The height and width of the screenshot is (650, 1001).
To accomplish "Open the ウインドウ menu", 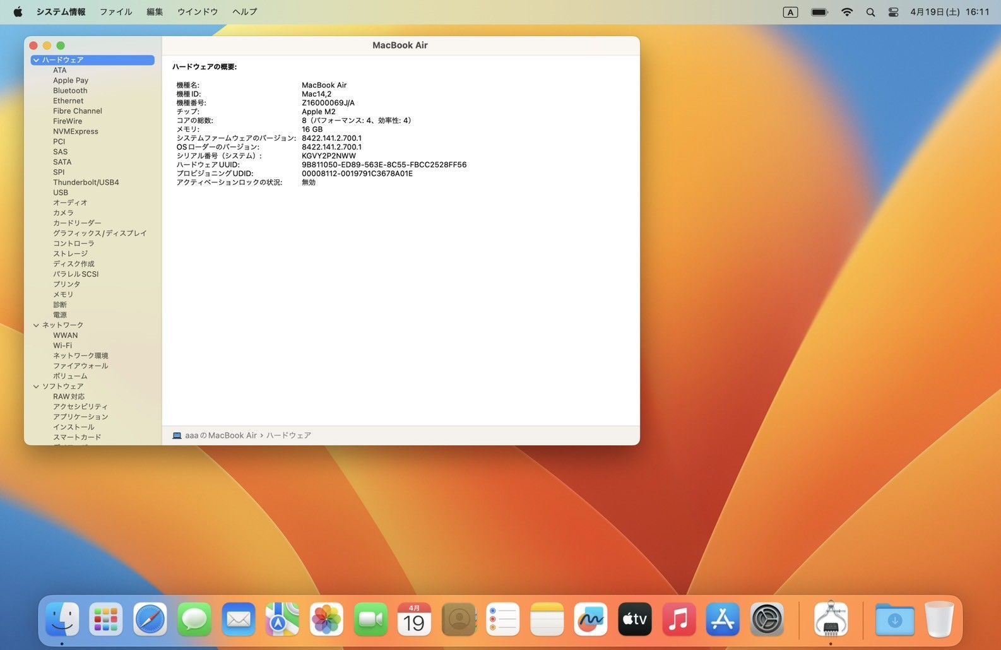I will click(x=198, y=12).
